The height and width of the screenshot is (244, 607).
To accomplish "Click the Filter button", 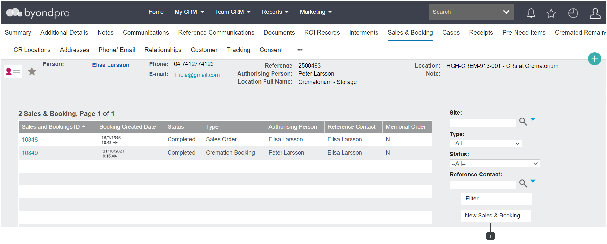I will (496, 199).
